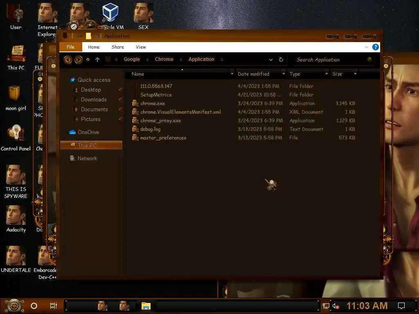Screen dimensions: 419x314
Task: Sort files by Name column
Action: 137,74
